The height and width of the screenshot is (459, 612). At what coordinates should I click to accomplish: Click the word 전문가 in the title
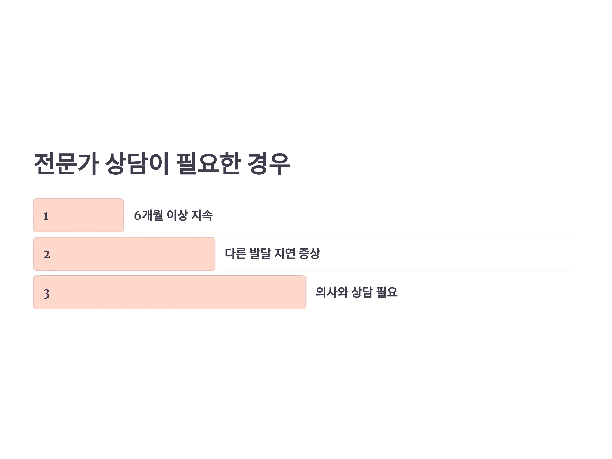point(66,163)
